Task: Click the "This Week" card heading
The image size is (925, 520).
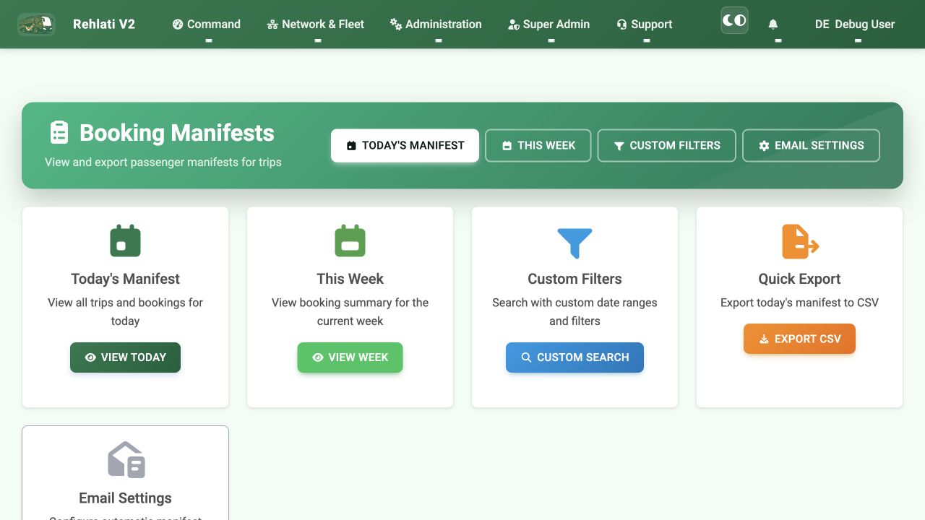Action: click(x=350, y=279)
